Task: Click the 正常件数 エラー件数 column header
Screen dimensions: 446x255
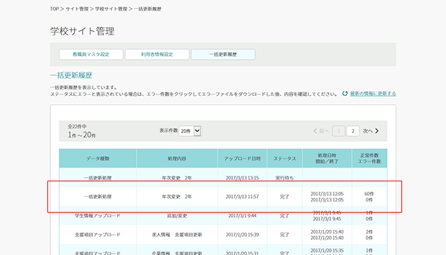Action: pos(369,158)
